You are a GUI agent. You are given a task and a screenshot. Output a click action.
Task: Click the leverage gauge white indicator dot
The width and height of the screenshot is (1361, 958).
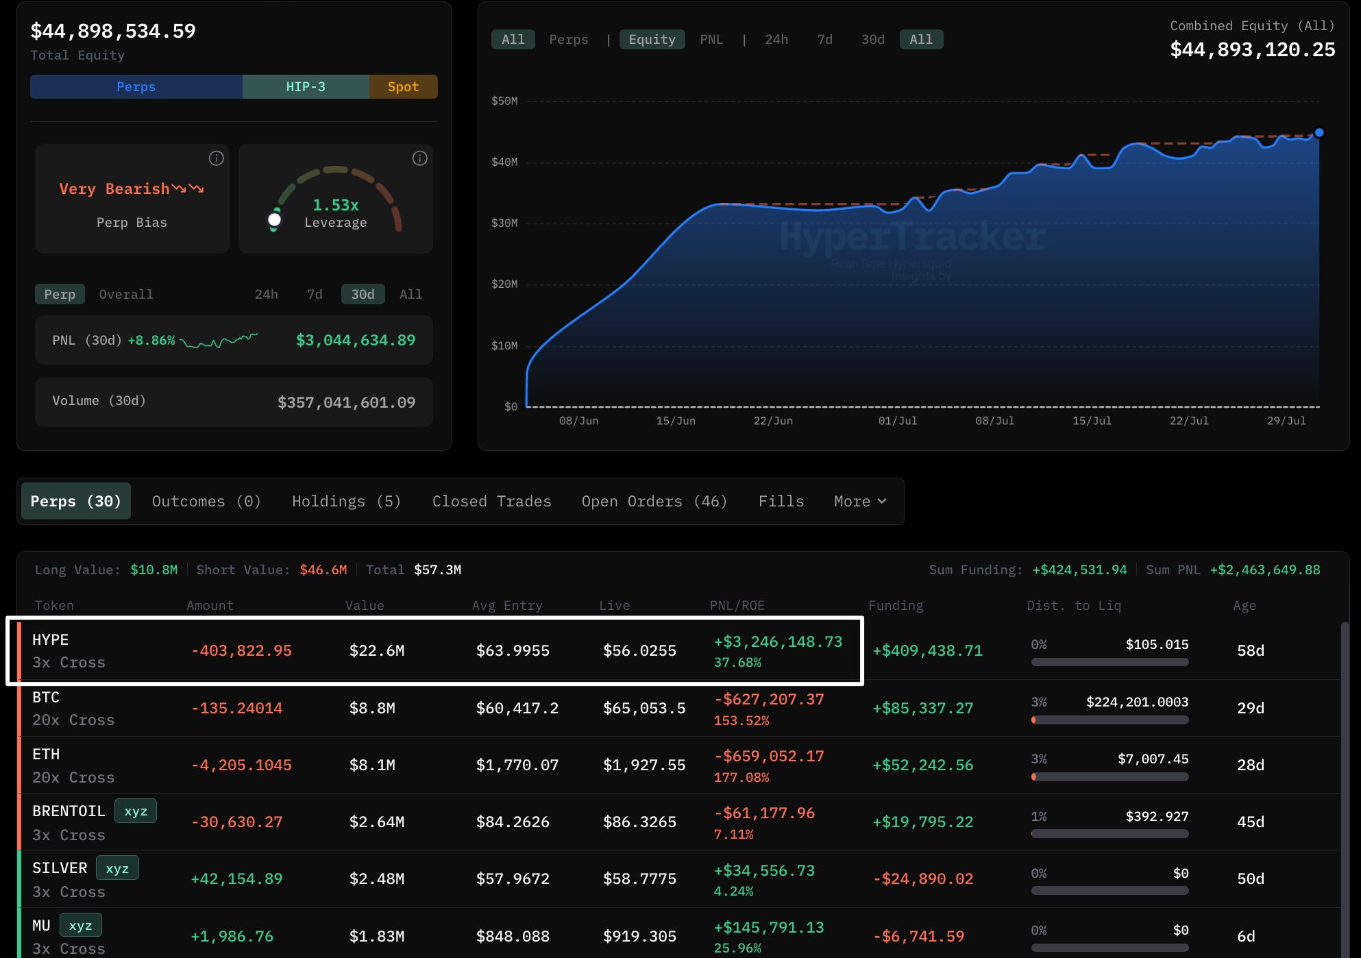pos(274,219)
